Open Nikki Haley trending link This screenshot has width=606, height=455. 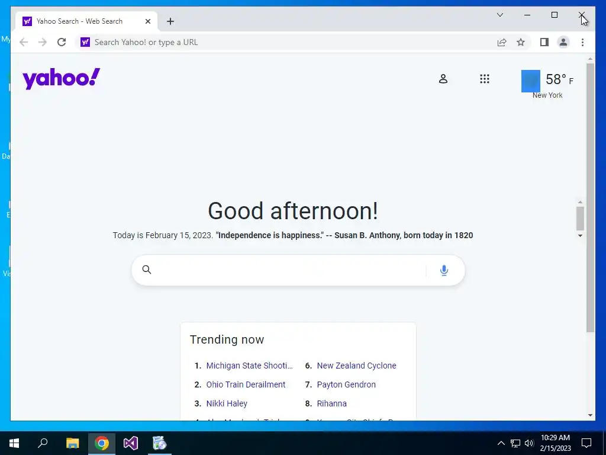click(x=227, y=403)
